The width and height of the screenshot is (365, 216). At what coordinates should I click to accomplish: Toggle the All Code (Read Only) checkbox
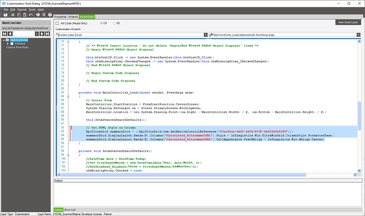[x=57, y=23]
